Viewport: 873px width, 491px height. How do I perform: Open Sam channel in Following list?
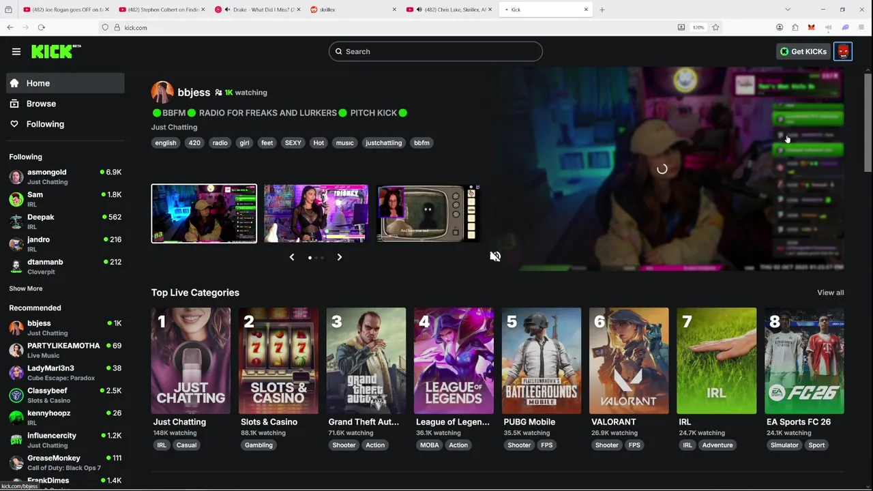click(65, 199)
